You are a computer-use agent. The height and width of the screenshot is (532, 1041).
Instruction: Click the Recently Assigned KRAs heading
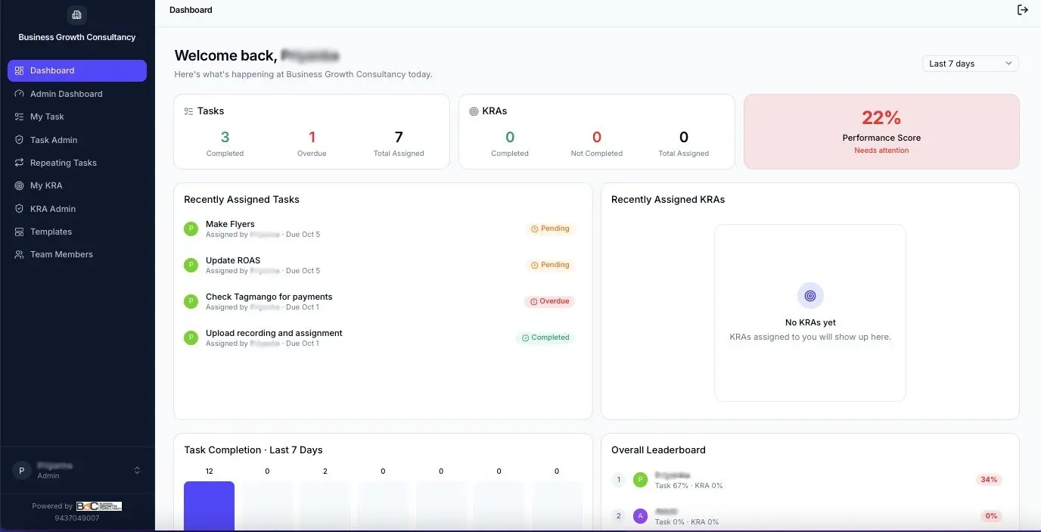[x=668, y=200]
